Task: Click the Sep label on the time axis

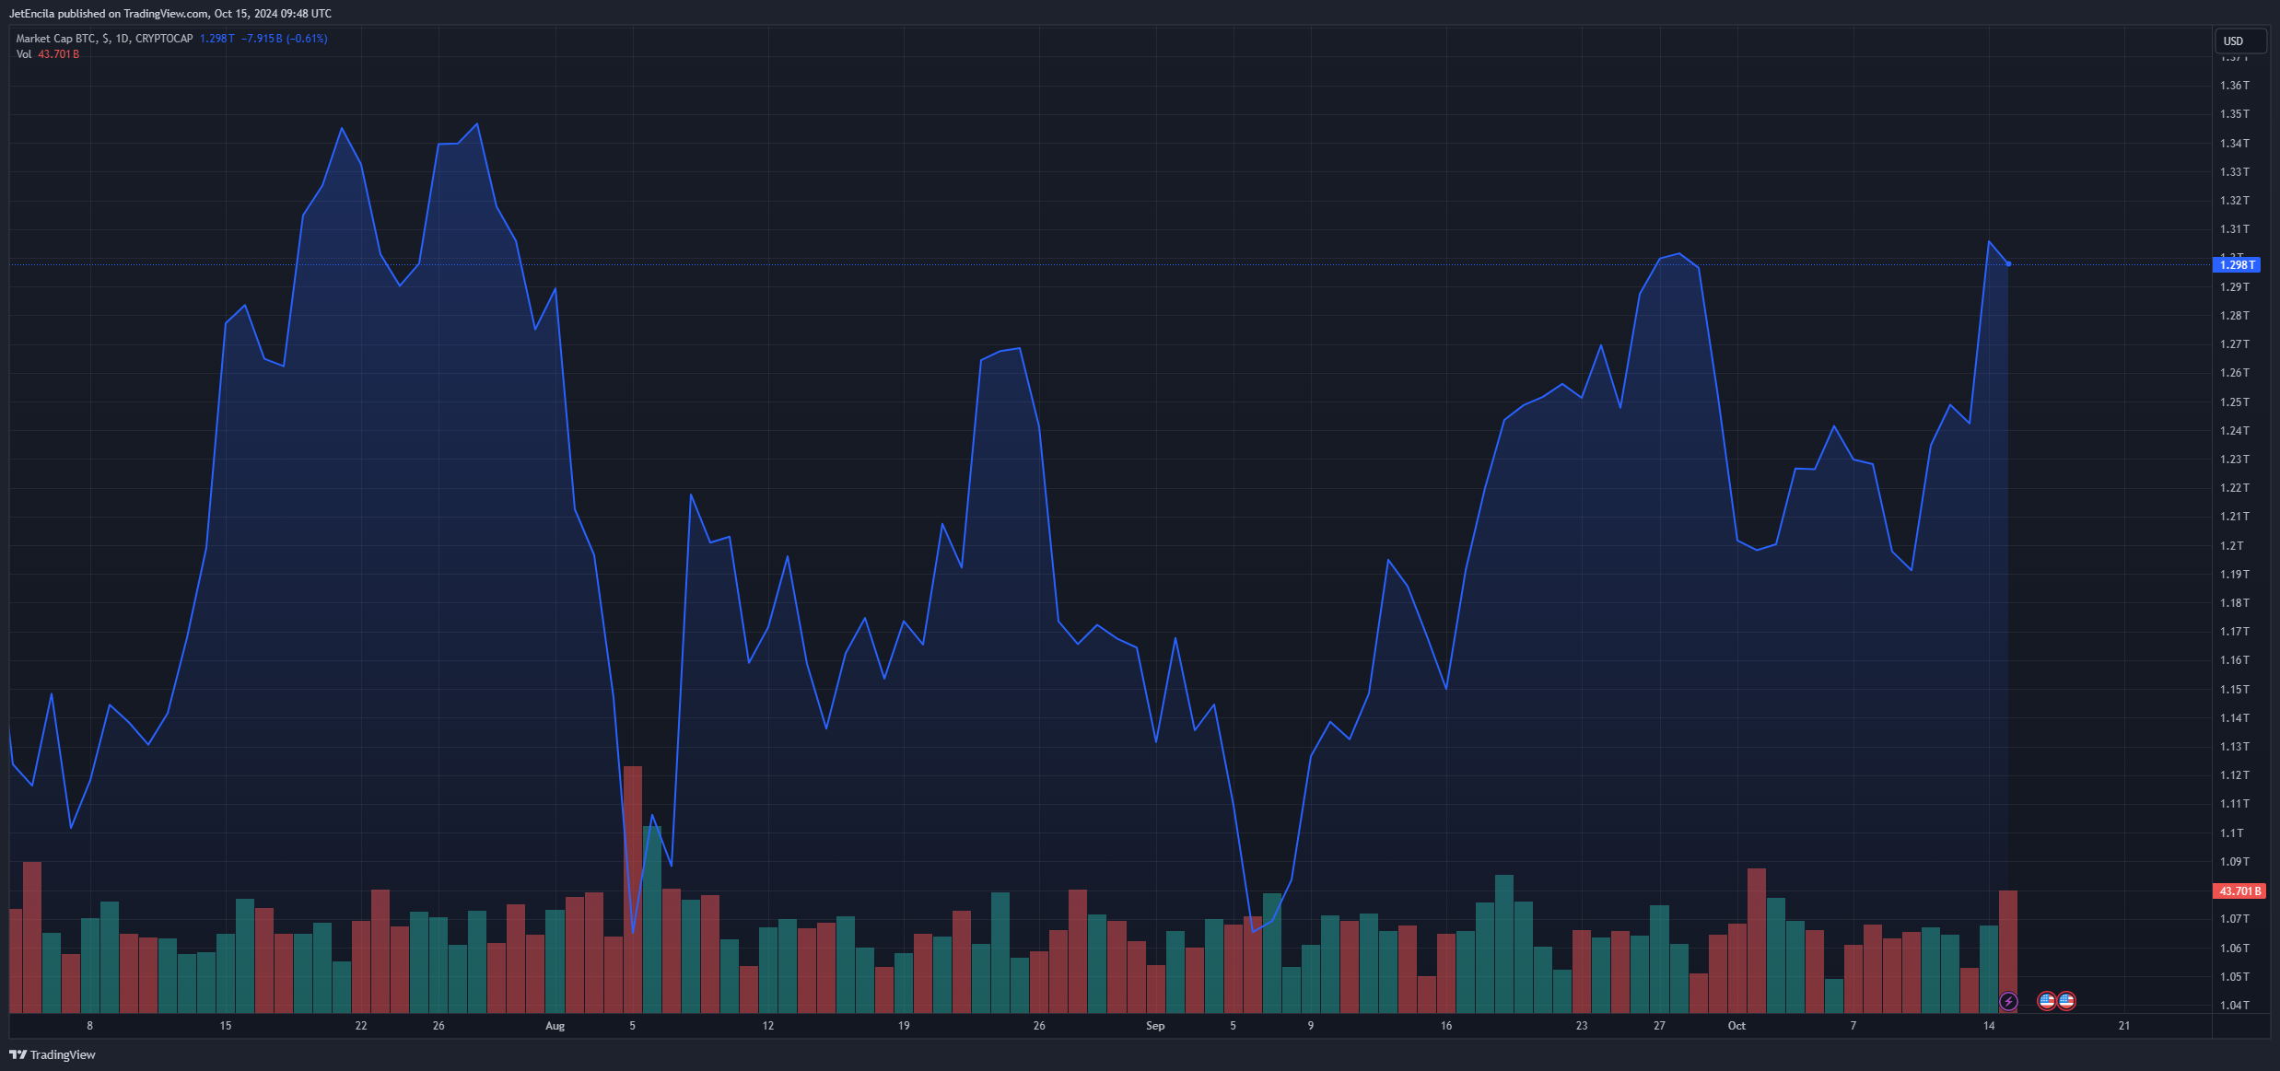Action: (1155, 1026)
